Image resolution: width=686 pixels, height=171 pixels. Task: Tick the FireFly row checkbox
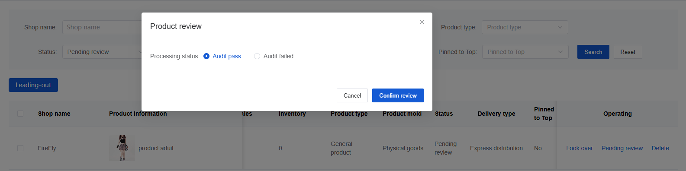tap(20, 148)
